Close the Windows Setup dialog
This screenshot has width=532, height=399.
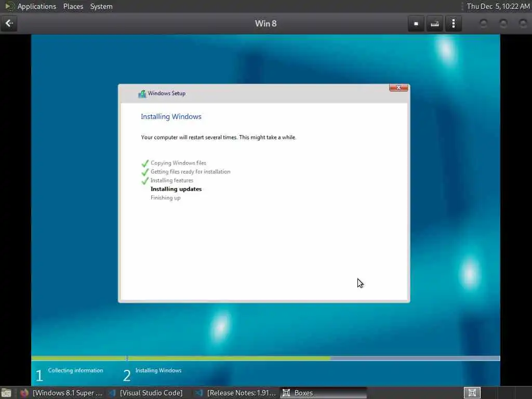coord(398,87)
